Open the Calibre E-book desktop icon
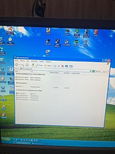Viewport: 115px width, 154px height. [x=11, y=81]
